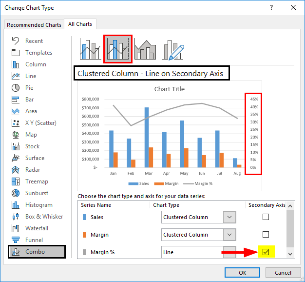305x282 pixels.
Task: Select Custom Combination subtype with pencil
Action: (173, 49)
